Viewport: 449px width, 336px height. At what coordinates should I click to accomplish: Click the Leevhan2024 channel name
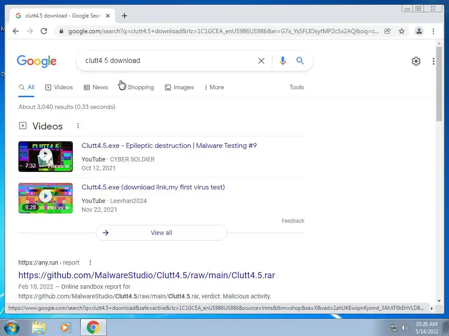tap(128, 201)
